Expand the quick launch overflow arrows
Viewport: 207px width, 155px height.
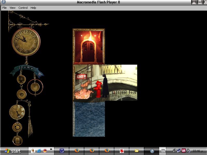(51, 149)
